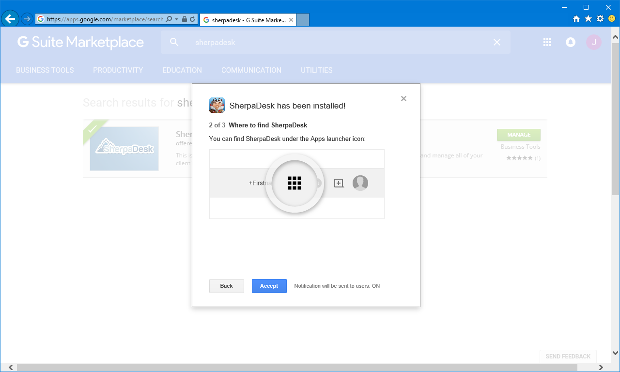Viewport: 620px width, 372px height.
Task: Click the security lock in the address bar
Action: [186, 19]
